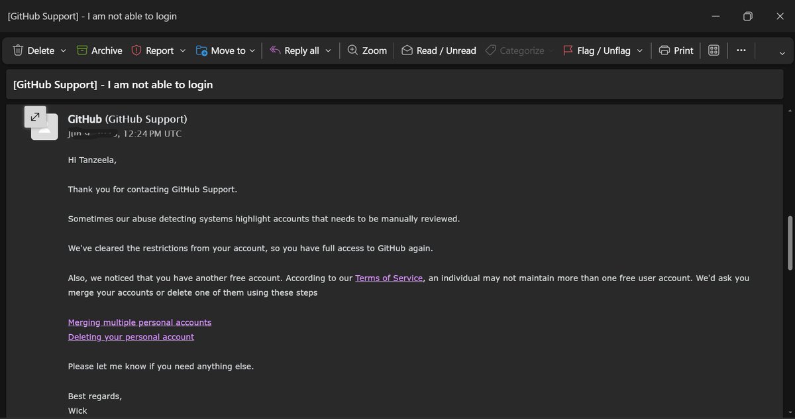The height and width of the screenshot is (419, 795).
Task: Click the Report shield icon
Action: (136, 50)
